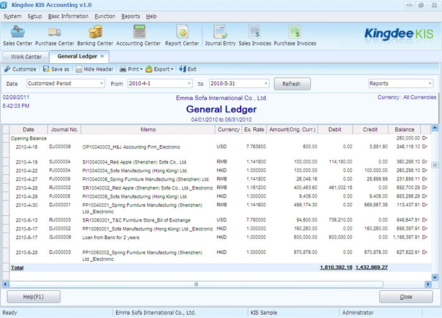This screenshot has height=318, width=442.
Task: Click the Date column header
Action: [28, 129]
